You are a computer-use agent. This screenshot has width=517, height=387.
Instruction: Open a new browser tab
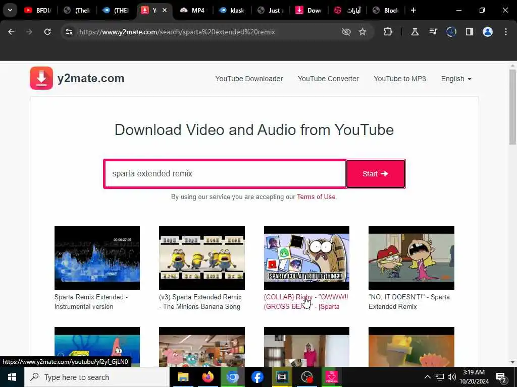(413, 10)
